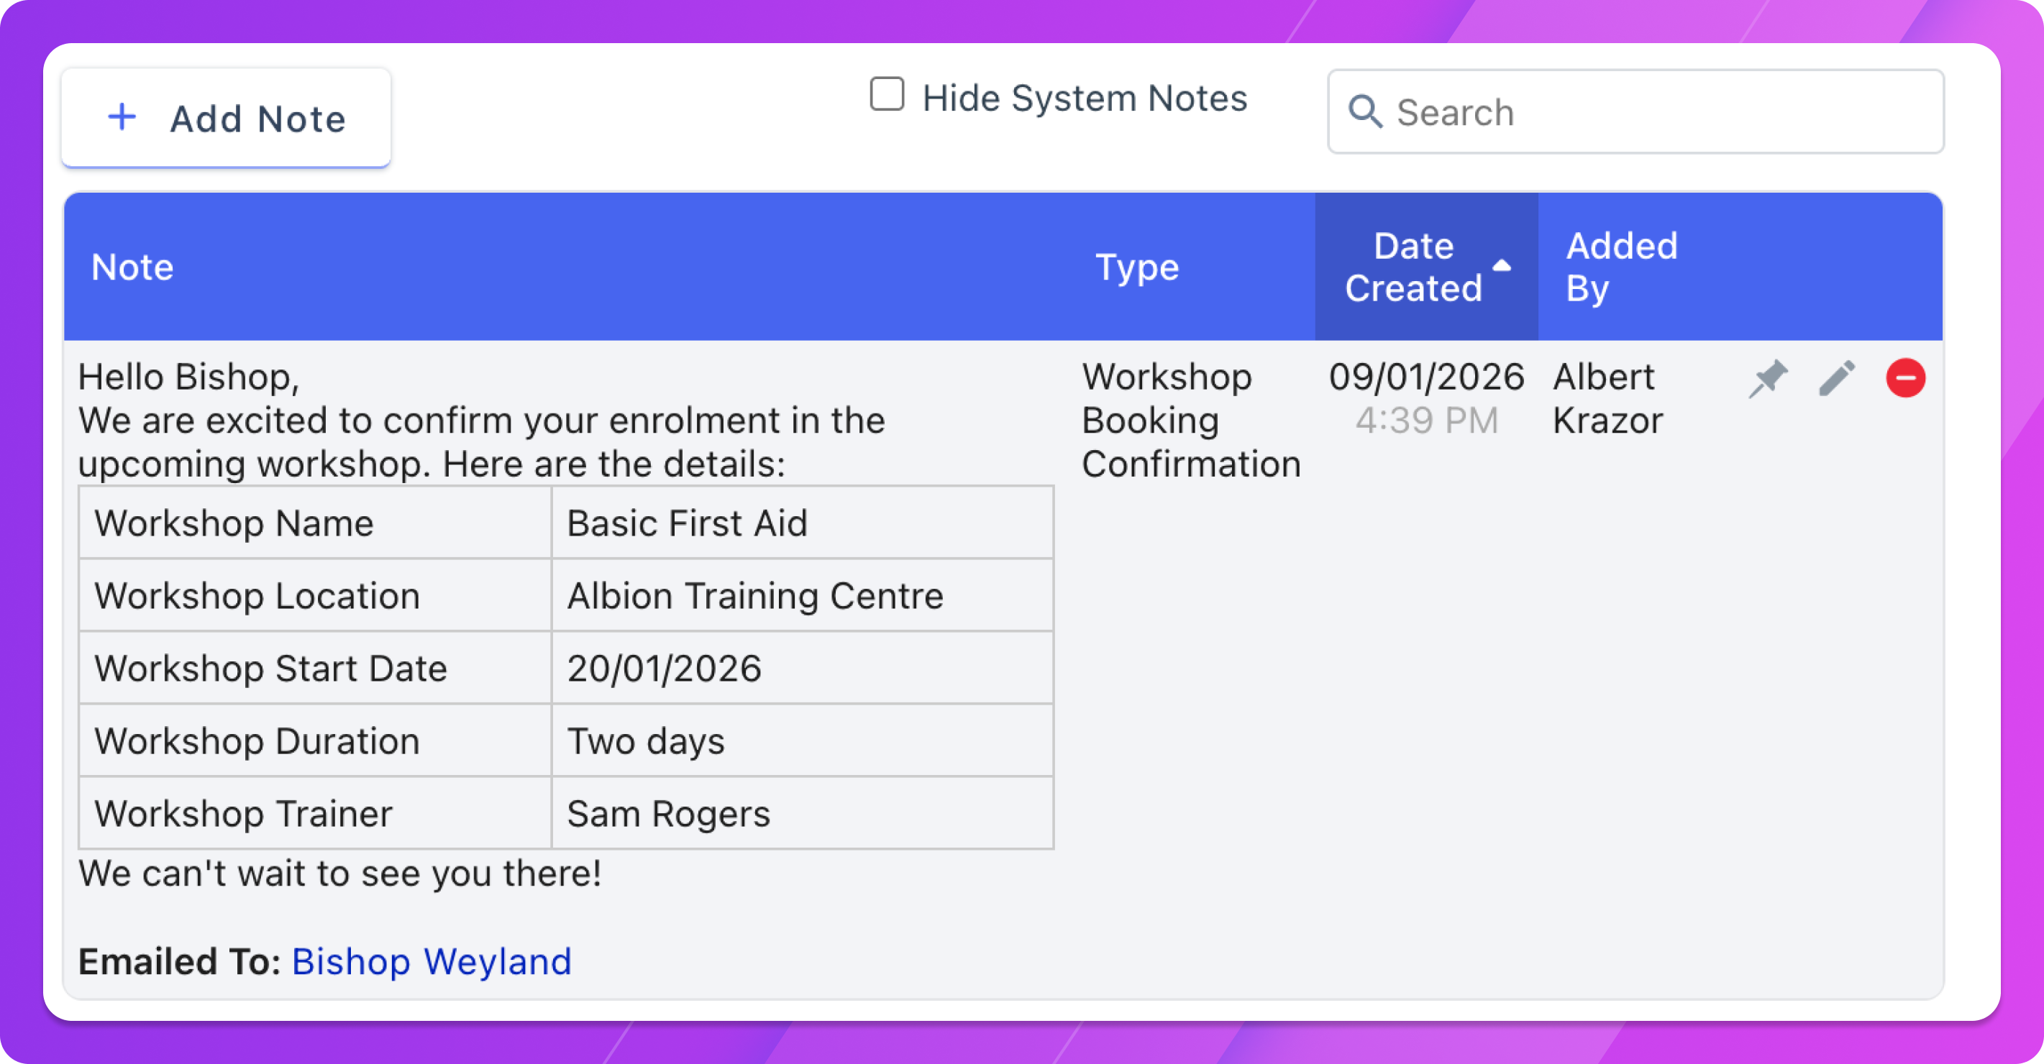Click the Albert Krazor added-by name
2044x1064 pixels.
click(1607, 398)
